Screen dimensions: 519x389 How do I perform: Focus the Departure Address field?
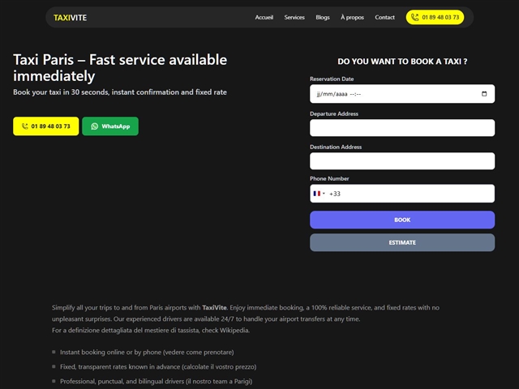pyautogui.click(x=401, y=128)
